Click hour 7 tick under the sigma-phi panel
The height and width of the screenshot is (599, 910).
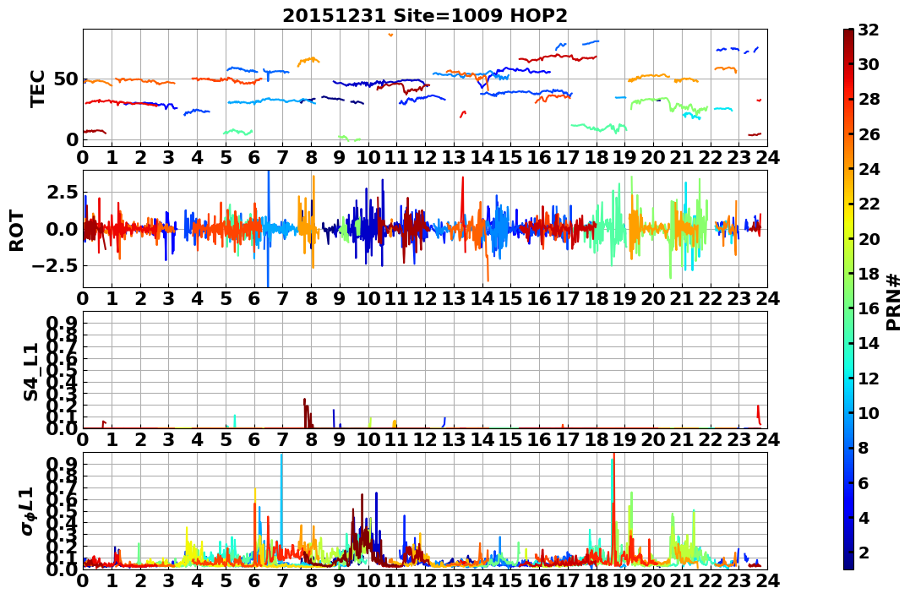[x=283, y=580]
